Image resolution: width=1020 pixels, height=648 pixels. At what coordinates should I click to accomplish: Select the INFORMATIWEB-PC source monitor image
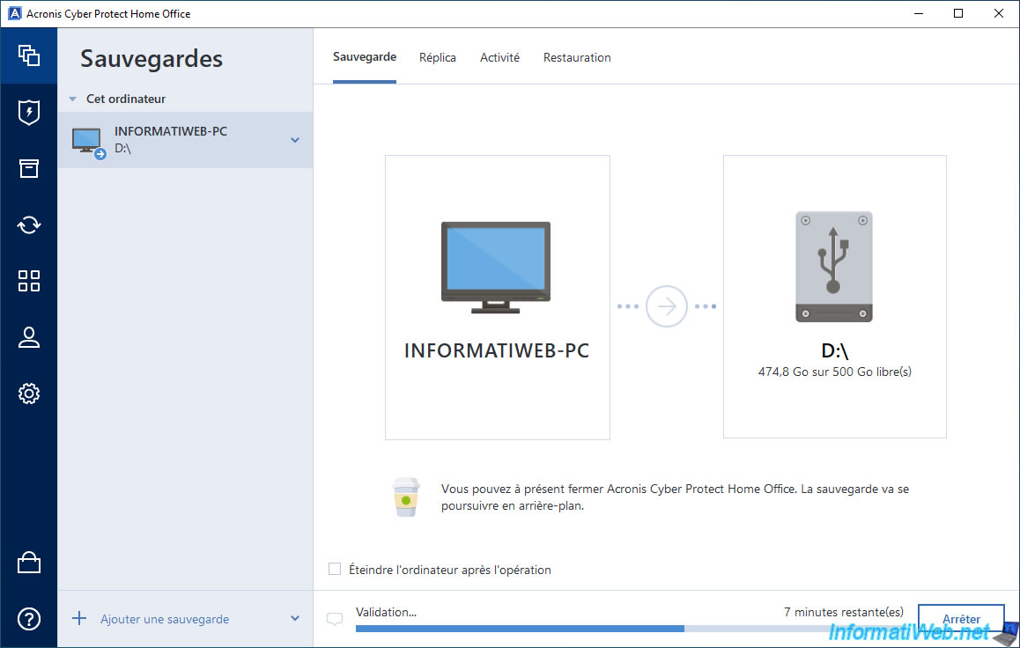point(496,267)
